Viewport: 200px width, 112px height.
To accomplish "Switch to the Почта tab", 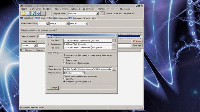I will tap(49, 18).
